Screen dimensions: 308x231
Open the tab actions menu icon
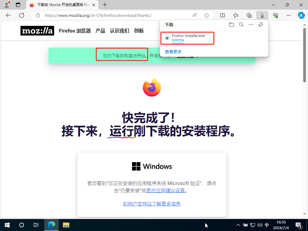18,5
